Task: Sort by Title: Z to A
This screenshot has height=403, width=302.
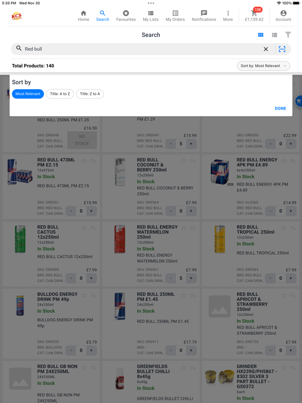Action: 90,94
